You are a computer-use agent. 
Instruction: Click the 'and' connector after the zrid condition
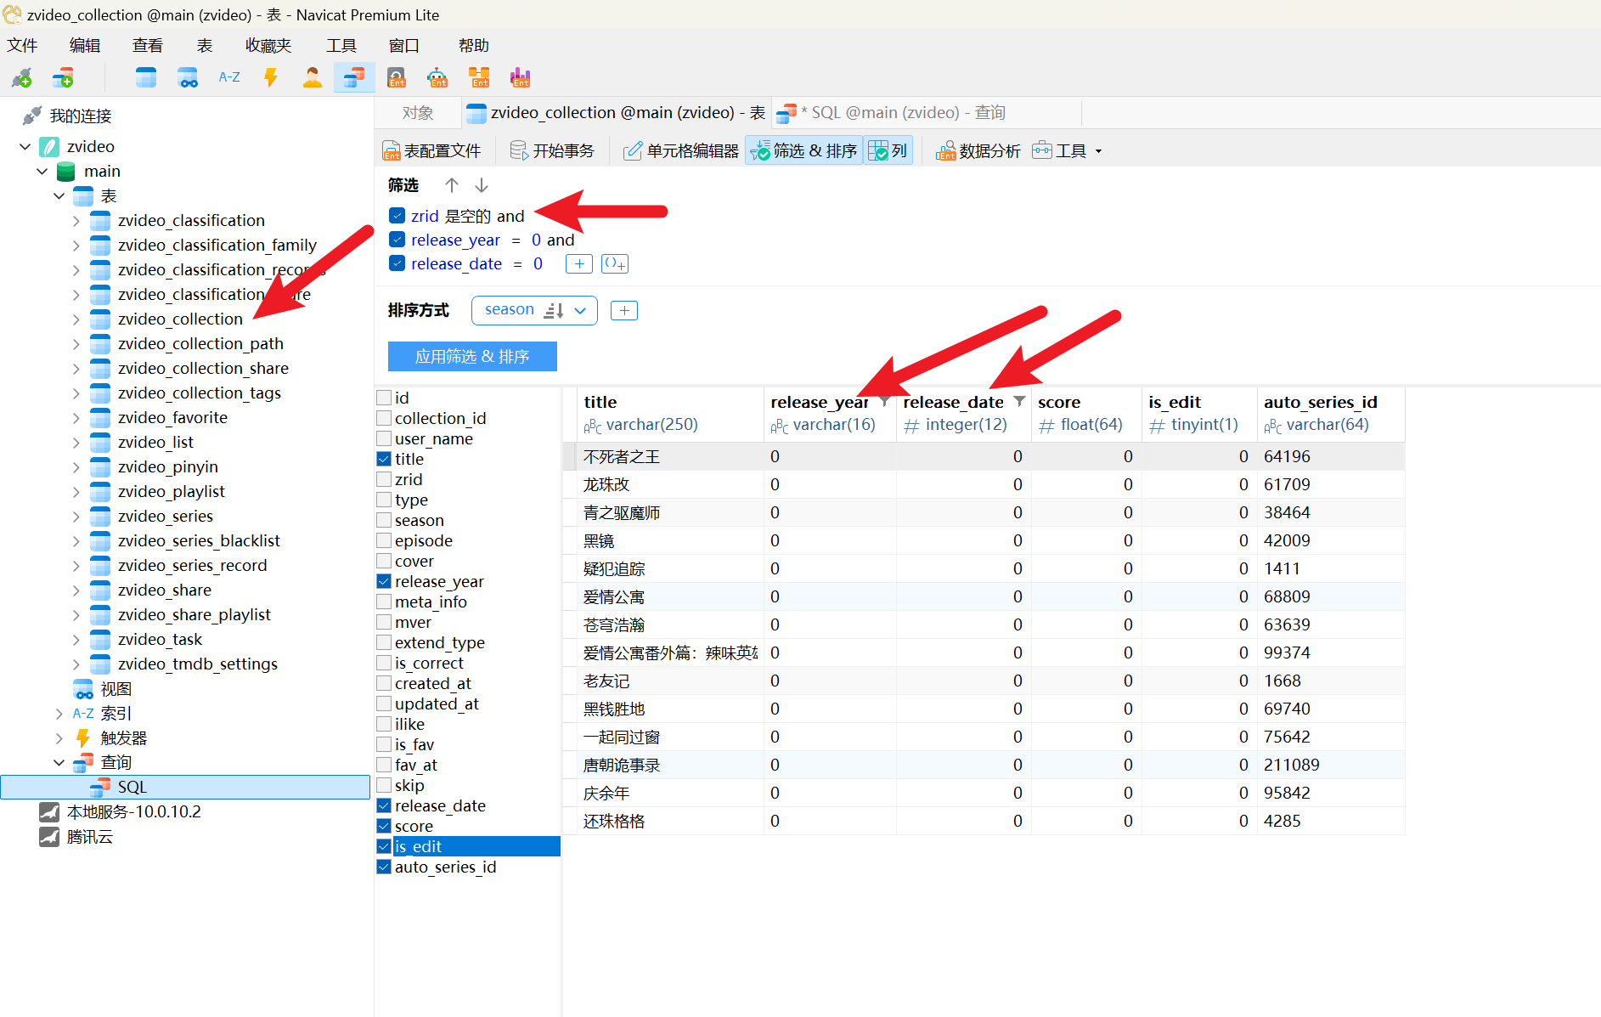510,216
